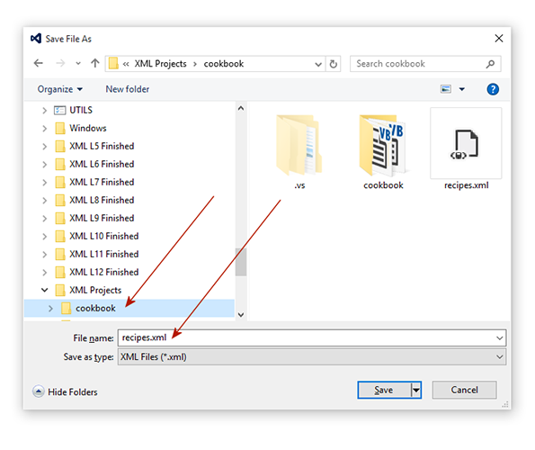The width and height of the screenshot is (535, 450).
Task: Click XML Projects in address bar
Action: pos(160,64)
